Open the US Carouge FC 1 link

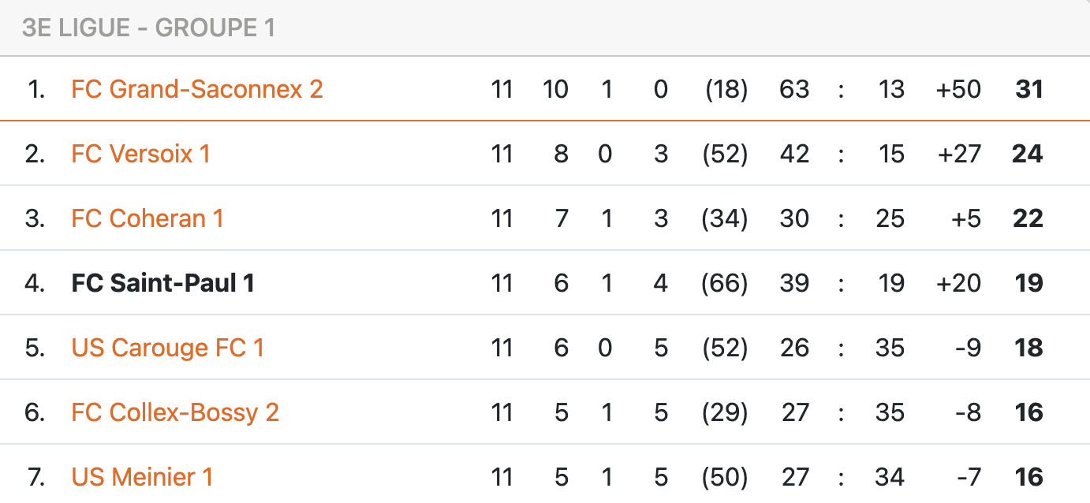click(167, 348)
